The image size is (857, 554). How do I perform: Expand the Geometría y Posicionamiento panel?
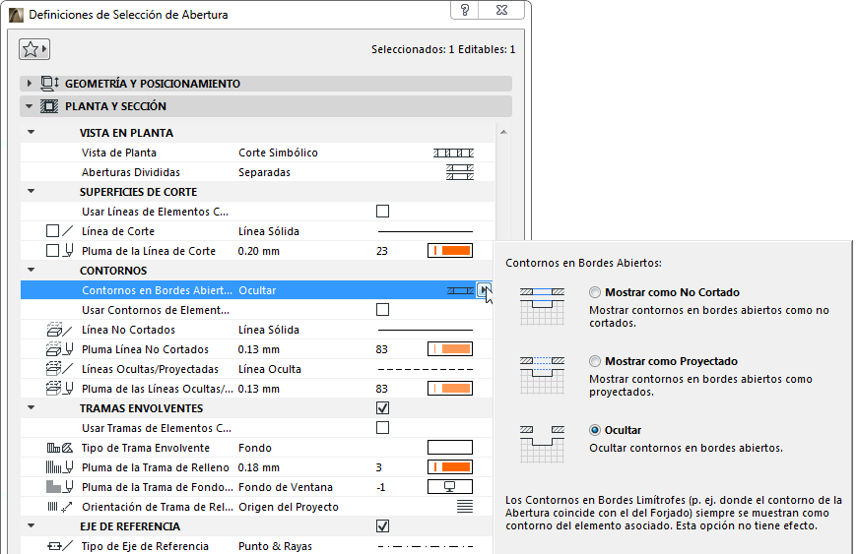point(30,84)
